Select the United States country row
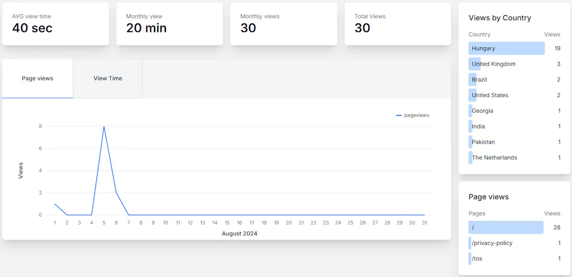The image size is (572, 277). [514, 95]
